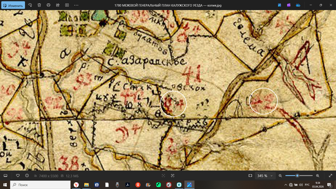Screen dimensions: 336x189
Task: Open File Explorer from the taskbar
Action: pyautogui.click(x=87, y=185)
